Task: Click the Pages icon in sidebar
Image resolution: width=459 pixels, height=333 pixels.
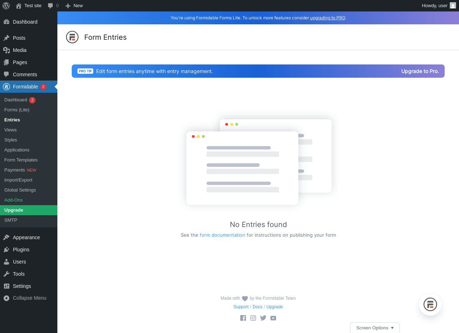Action: pyautogui.click(x=6, y=62)
